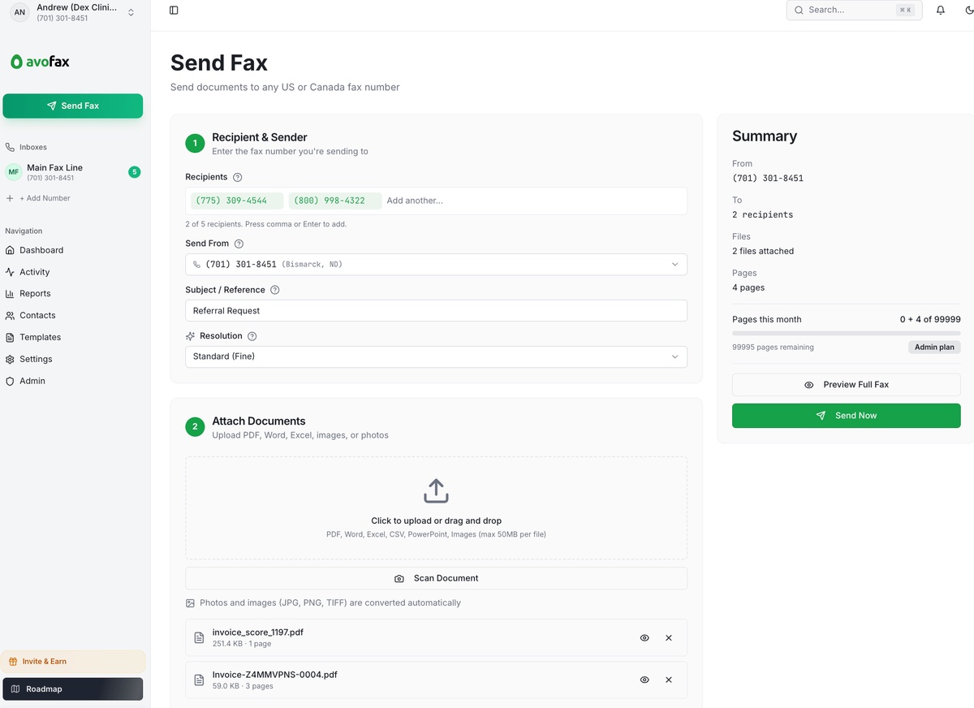
Task: Click the Inboxes phone icon
Action: (10, 147)
